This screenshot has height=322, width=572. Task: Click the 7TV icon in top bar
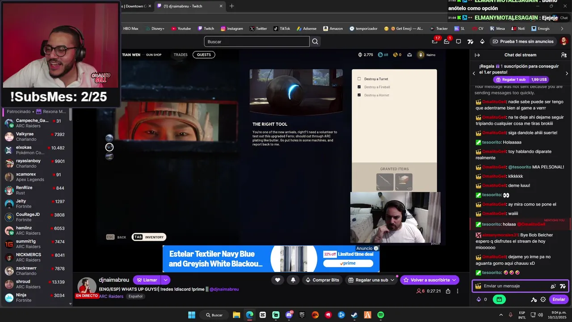coord(470,42)
